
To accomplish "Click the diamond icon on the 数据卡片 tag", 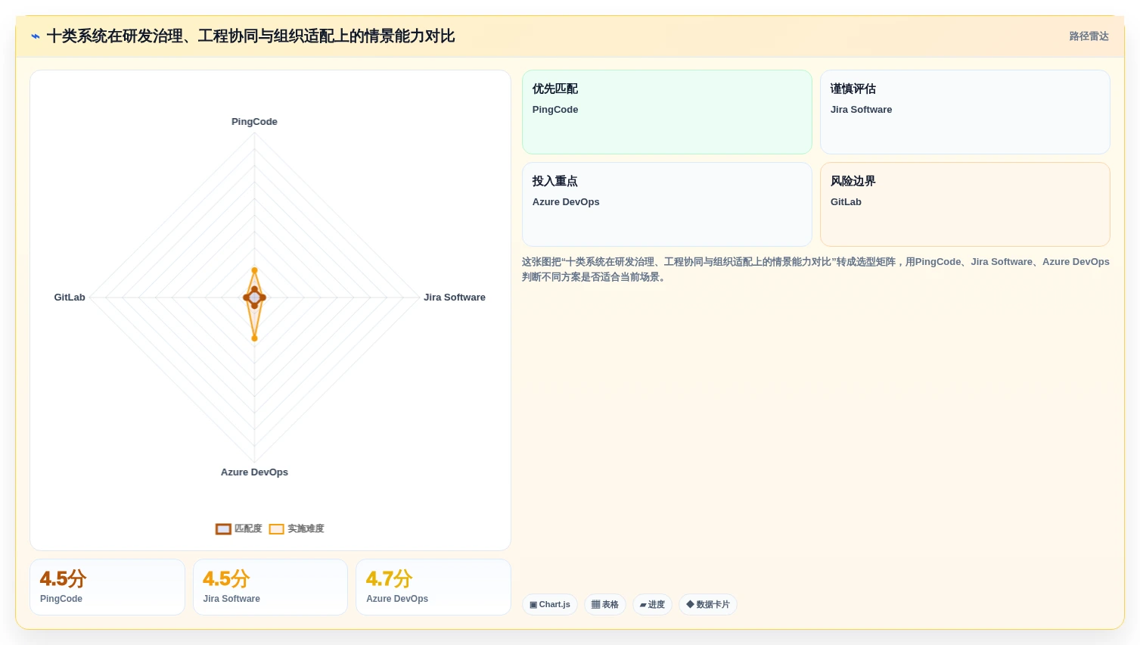I will [690, 604].
